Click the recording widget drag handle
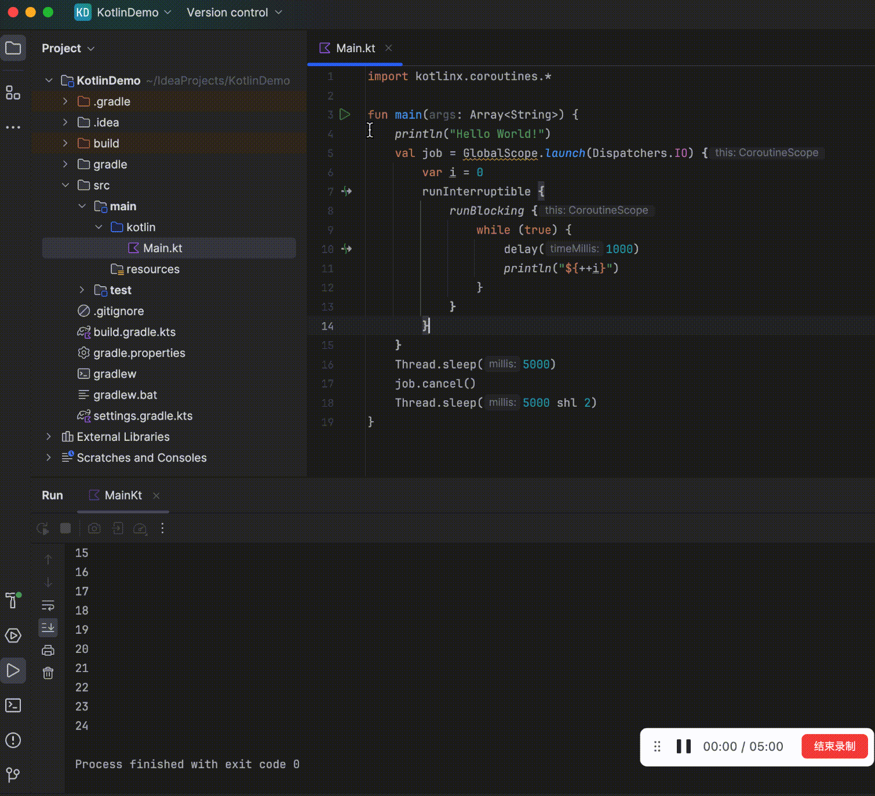Viewport: 875px width, 796px height. coord(657,746)
